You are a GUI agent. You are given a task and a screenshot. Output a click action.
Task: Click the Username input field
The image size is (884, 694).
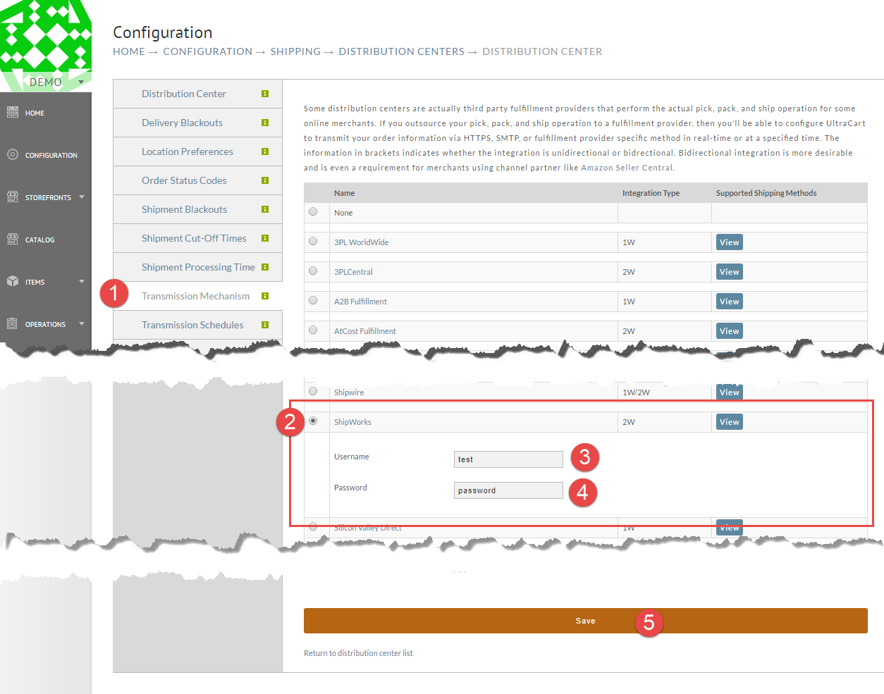(x=508, y=459)
